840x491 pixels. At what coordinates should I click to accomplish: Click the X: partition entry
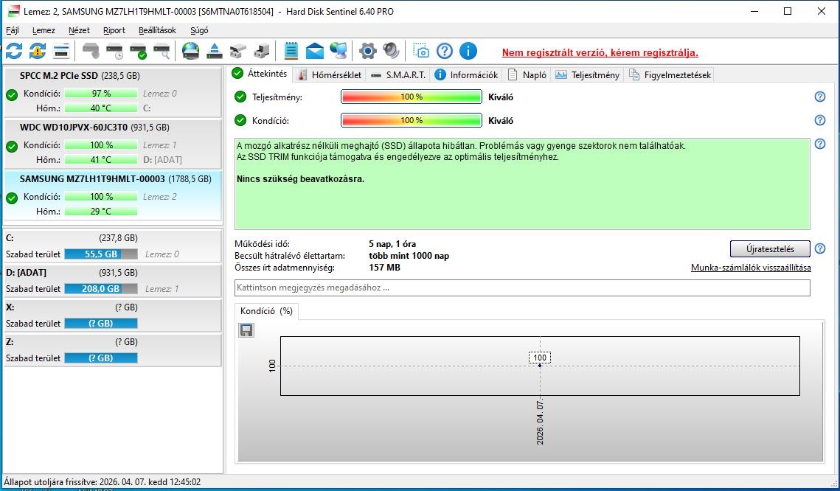pyautogui.click(x=113, y=316)
